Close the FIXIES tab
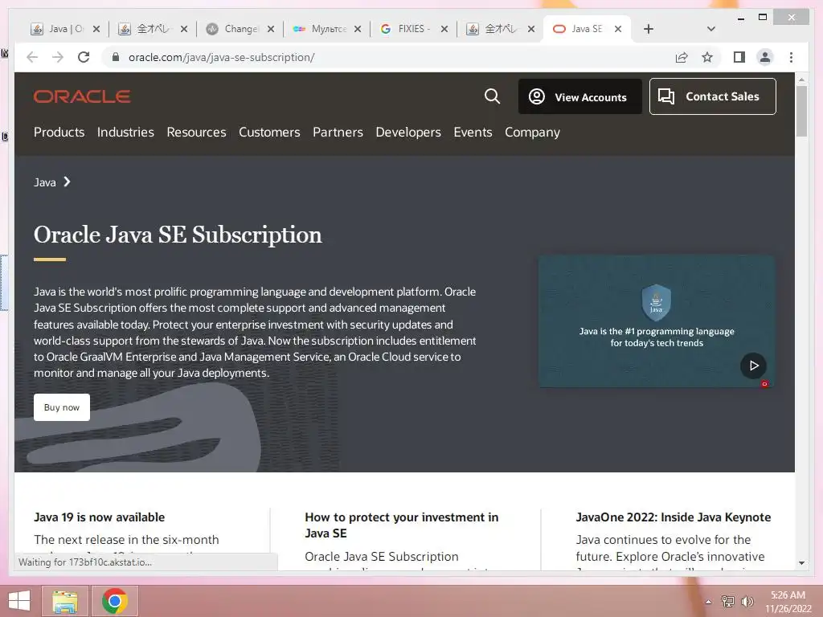823x617 pixels. (x=444, y=29)
